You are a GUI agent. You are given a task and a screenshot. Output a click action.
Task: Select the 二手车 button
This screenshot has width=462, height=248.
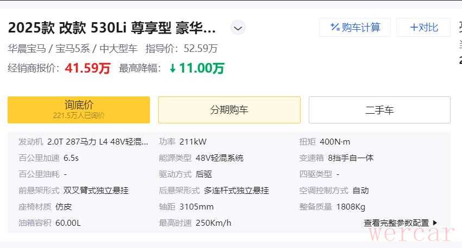(x=379, y=110)
